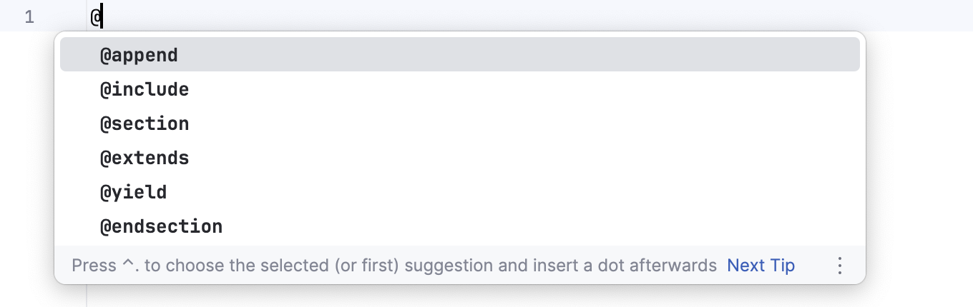This screenshot has height=307, width=973.
Task: Insert the @endsection suggestion
Action: (x=161, y=227)
